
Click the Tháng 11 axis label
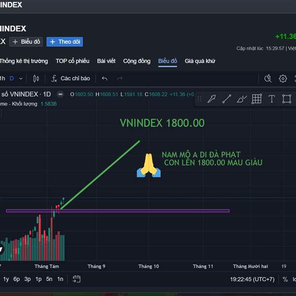click(x=203, y=266)
